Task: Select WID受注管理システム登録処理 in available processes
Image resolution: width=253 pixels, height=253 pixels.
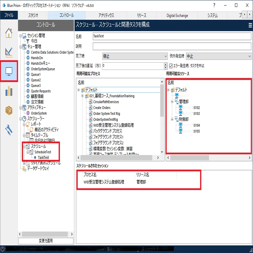Action: (x=114, y=125)
